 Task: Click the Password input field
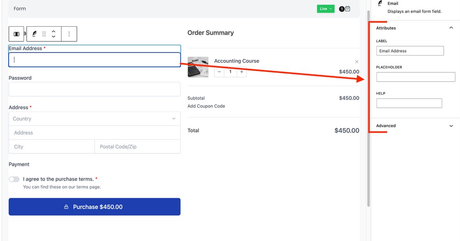pos(94,89)
